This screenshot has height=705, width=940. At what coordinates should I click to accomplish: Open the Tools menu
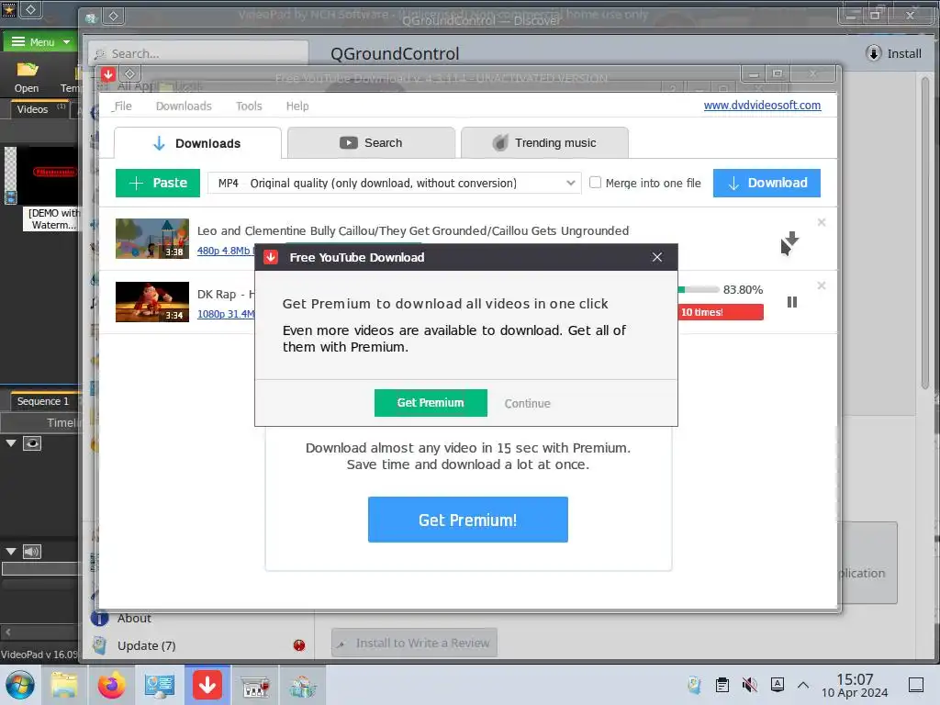pyautogui.click(x=249, y=106)
